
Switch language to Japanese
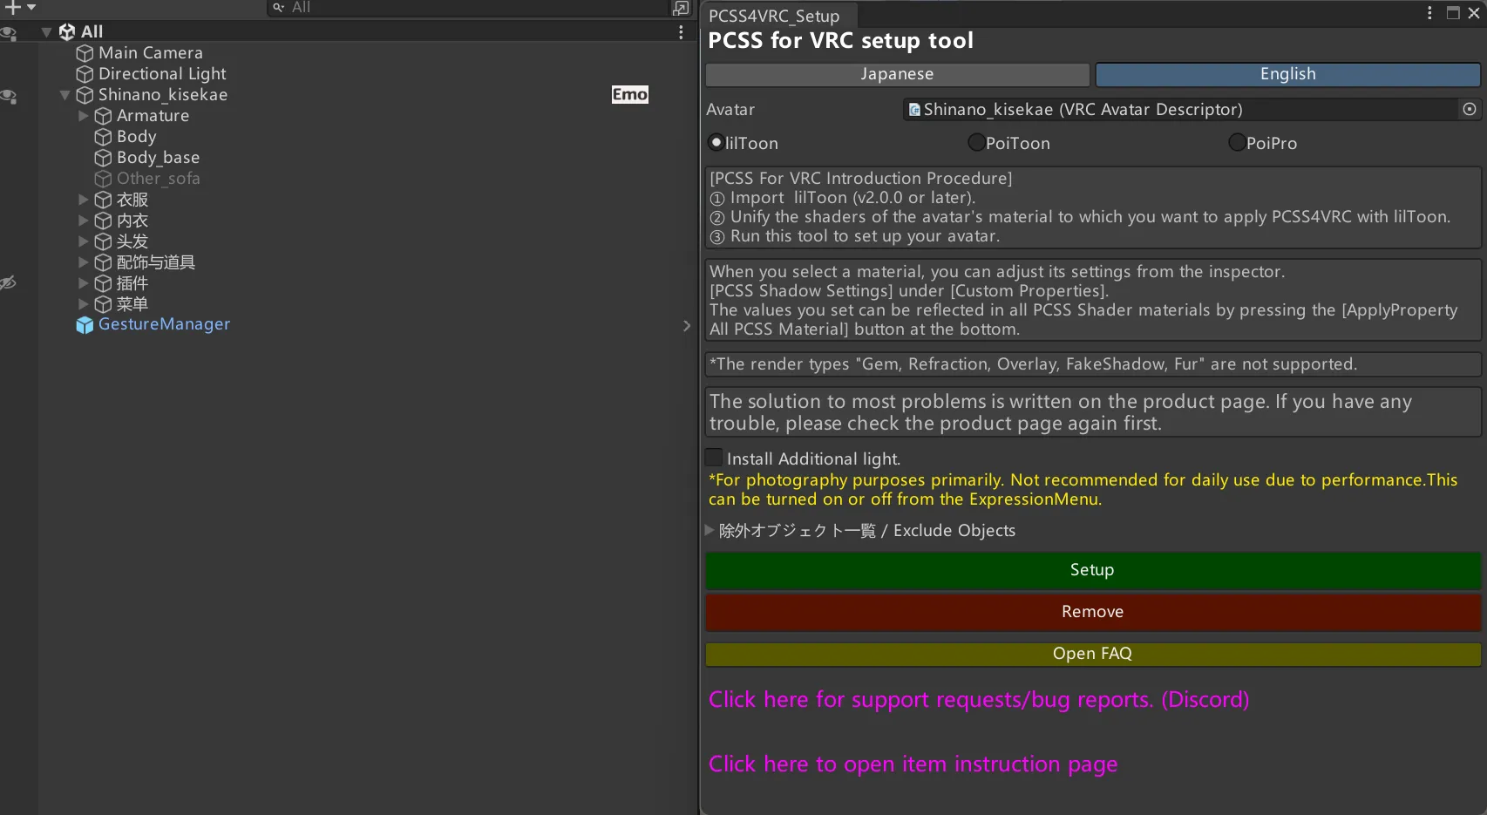897,74
